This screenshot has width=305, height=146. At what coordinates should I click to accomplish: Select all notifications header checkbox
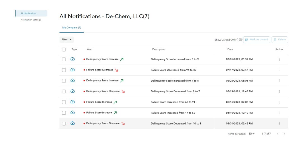[x=64, y=50]
